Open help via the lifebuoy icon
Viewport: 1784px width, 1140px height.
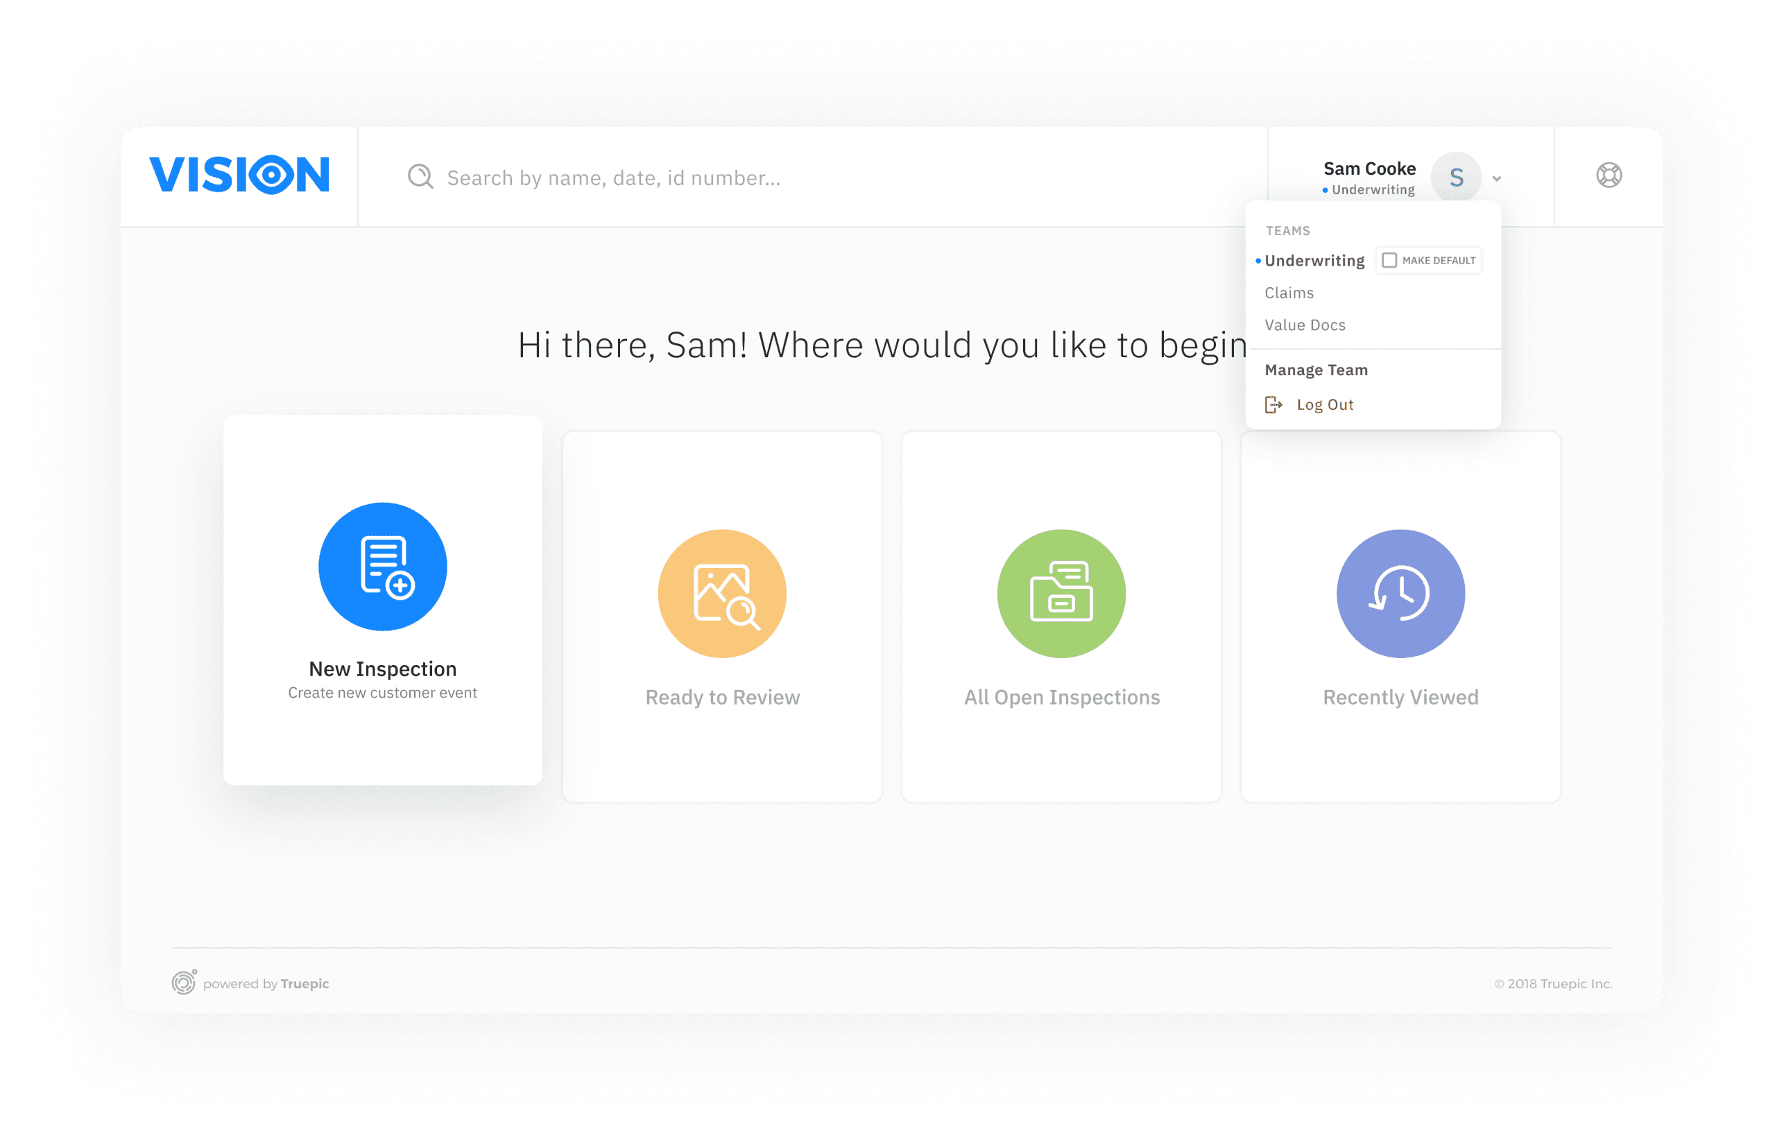coord(1609,175)
